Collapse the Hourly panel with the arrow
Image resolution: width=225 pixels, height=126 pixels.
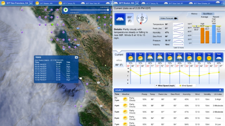click(220, 90)
